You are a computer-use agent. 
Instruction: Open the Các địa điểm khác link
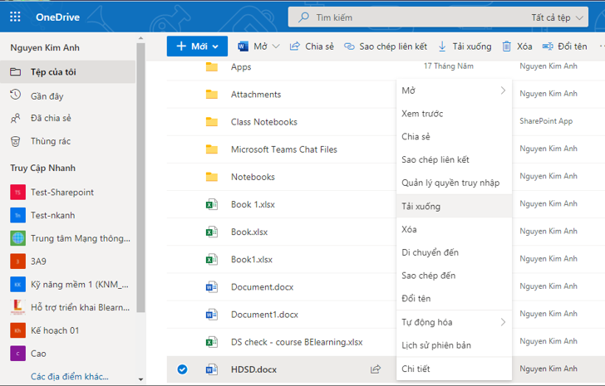point(69,376)
